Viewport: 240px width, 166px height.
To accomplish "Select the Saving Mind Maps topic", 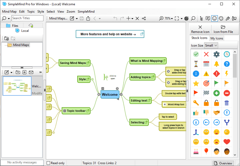I will 75,63.
